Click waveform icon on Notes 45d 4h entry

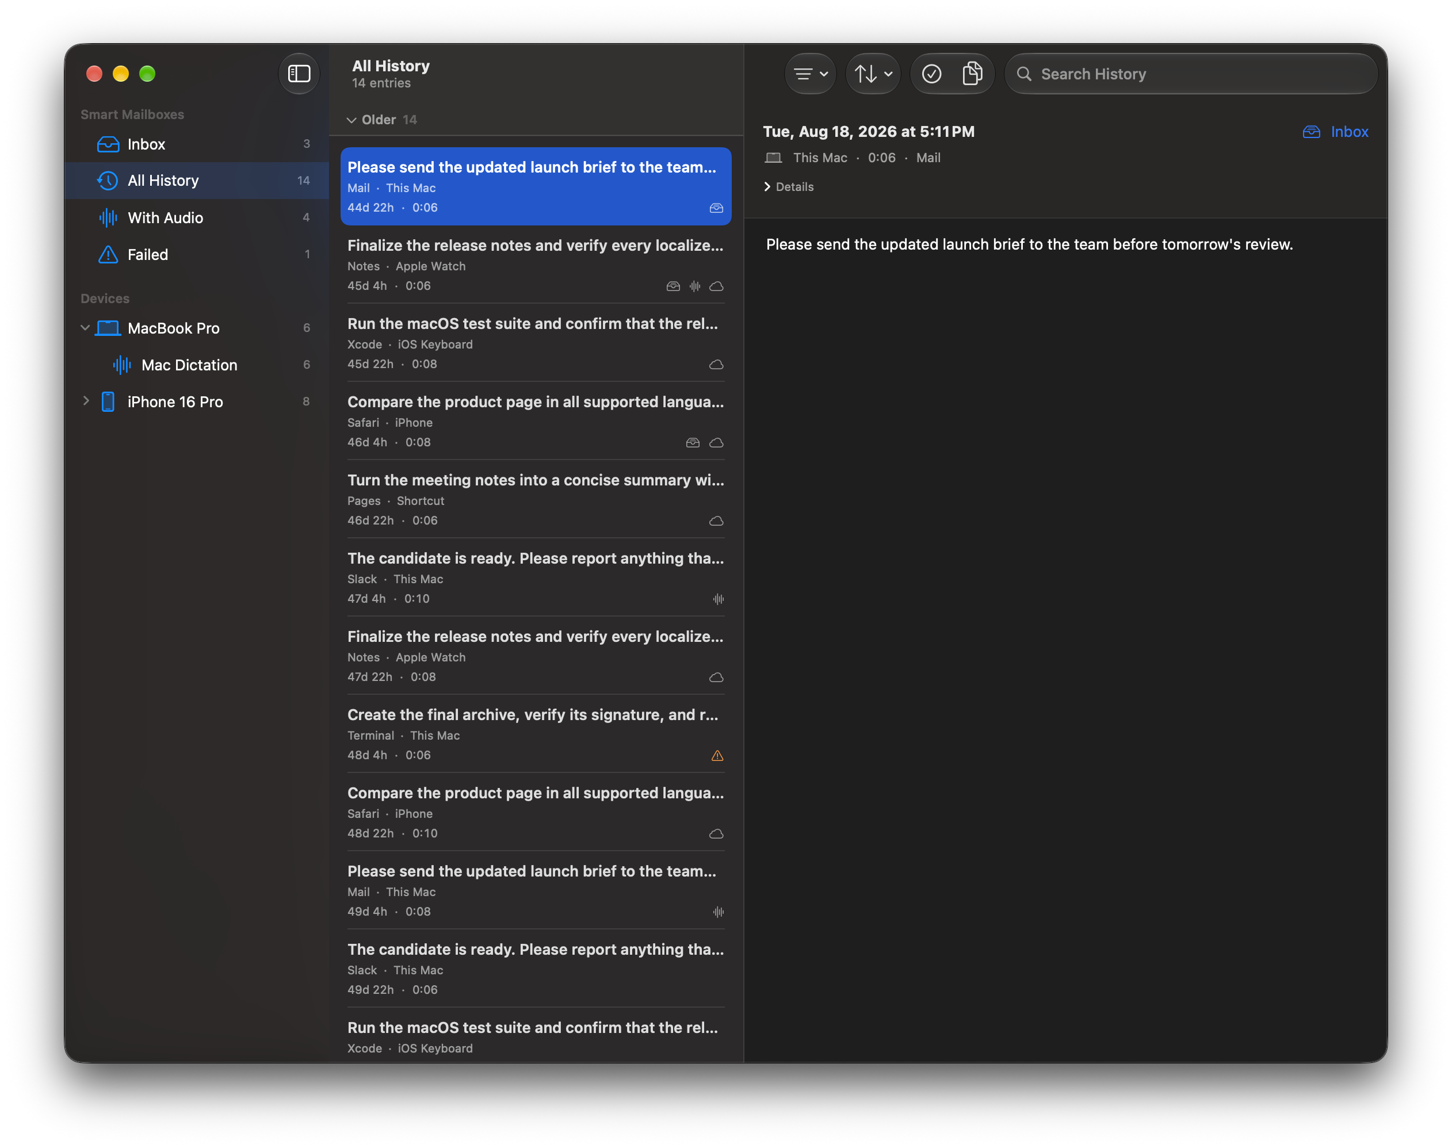[x=694, y=286]
